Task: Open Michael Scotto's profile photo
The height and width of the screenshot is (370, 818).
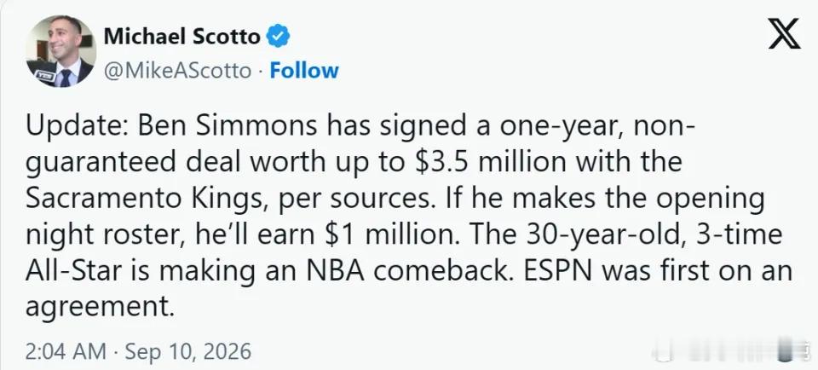Action: click(x=60, y=51)
